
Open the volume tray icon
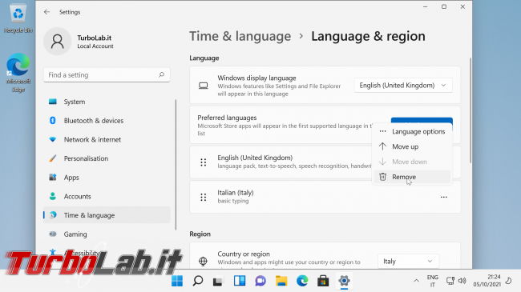tap(462, 281)
